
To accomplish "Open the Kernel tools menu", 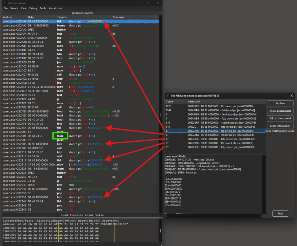I will pos(55,8).
